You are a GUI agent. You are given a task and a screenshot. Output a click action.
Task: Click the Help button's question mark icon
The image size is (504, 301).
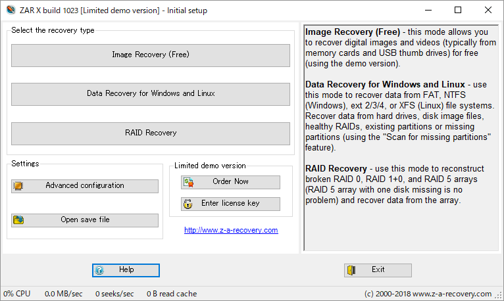99,270
